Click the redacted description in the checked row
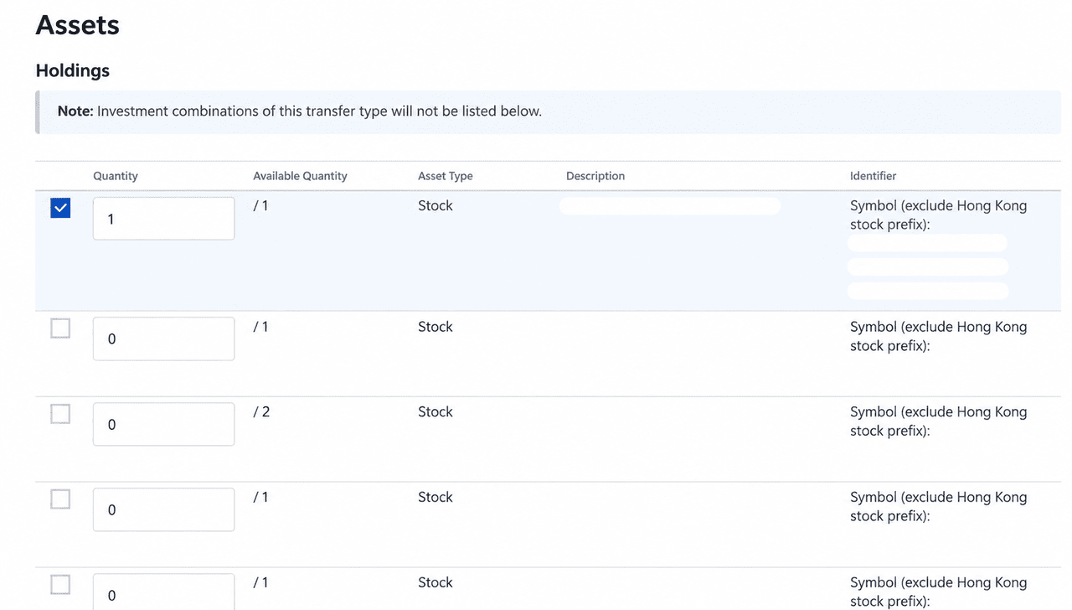 pos(670,206)
